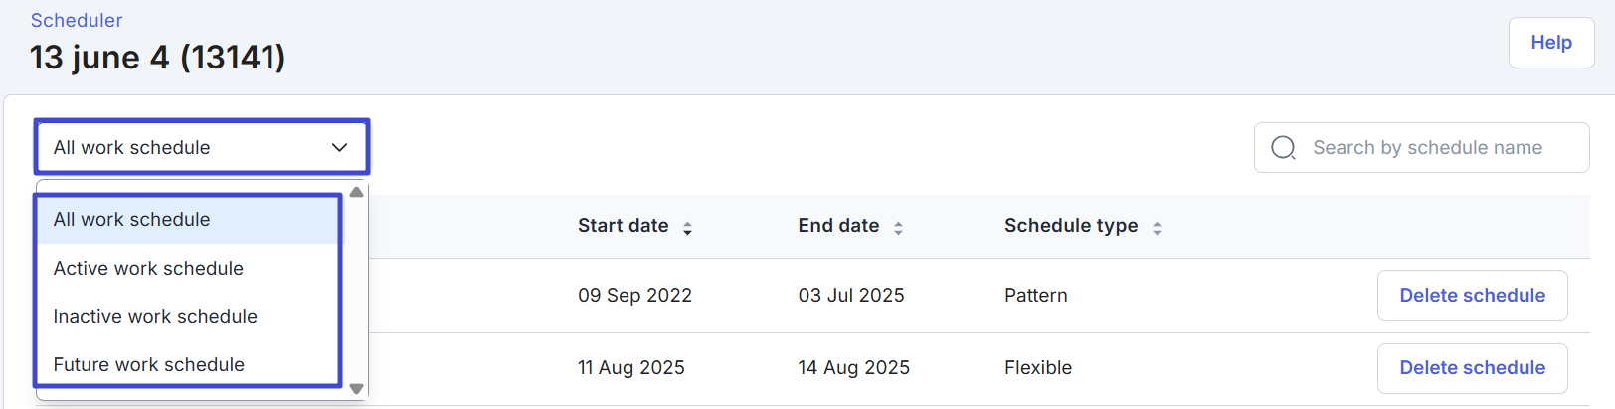Image resolution: width=1615 pixels, height=409 pixels.
Task: Delete the Flexible schedule
Action: click(x=1472, y=368)
